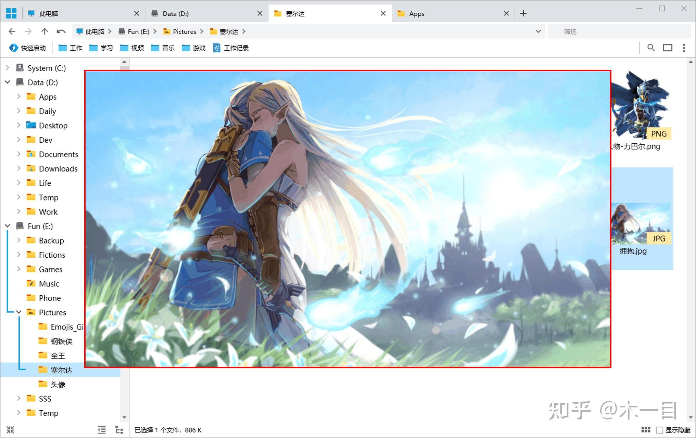Image resolution: width=696 pixels, height=438 pixels.
Task: Switch to the Apps tab
Action: click(x=453, y=13)
